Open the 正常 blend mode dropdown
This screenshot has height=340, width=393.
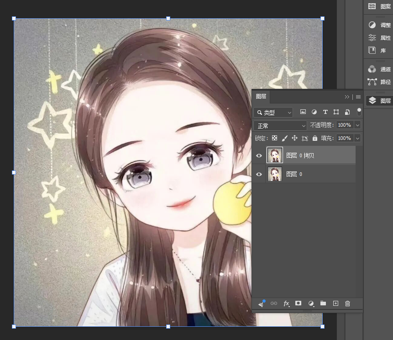(280, 126)
